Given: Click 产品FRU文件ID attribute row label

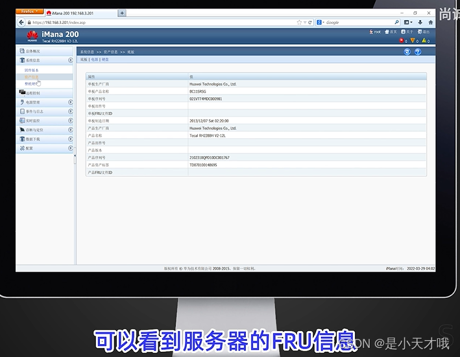Looking at the screenshot, I should pos(100,172).
